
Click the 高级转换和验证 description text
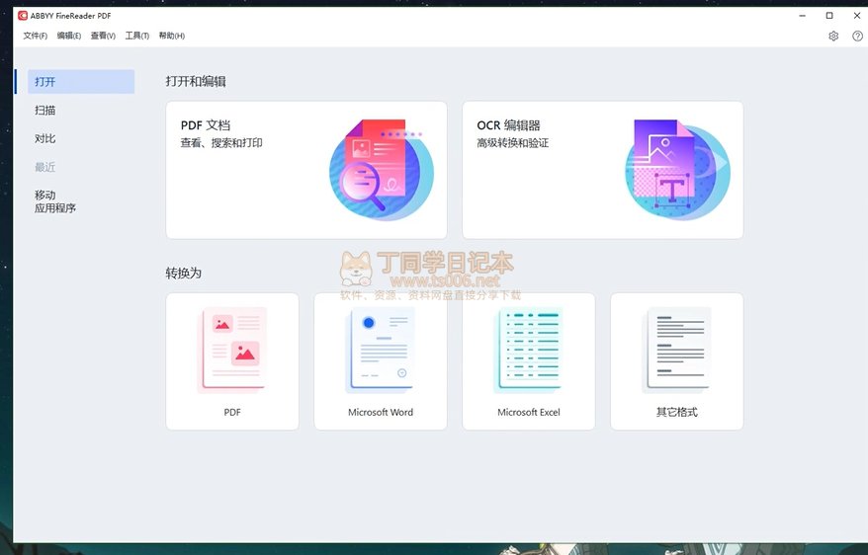[513, 143]
